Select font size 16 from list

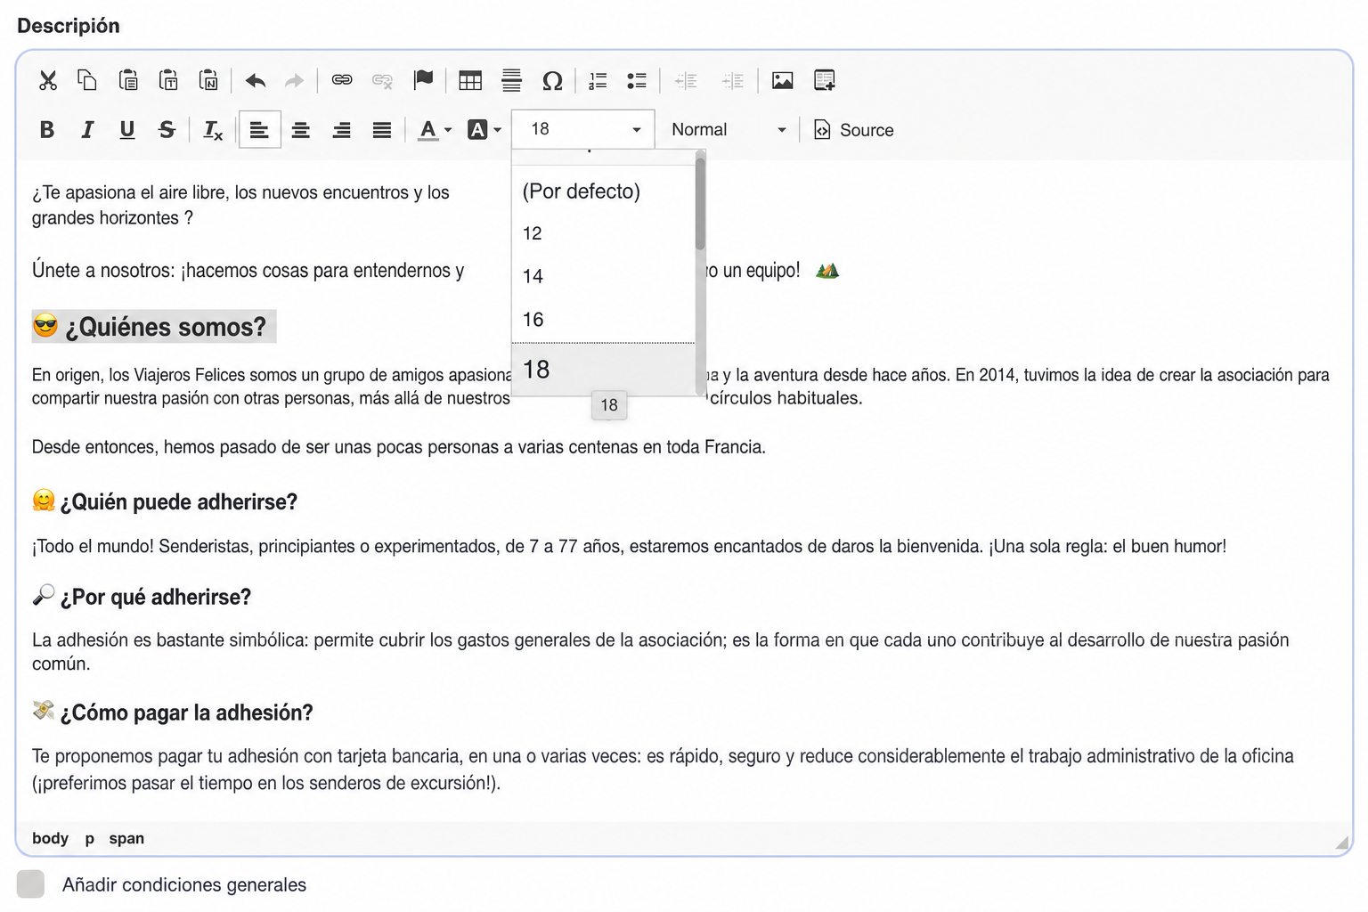tap(603, 320)
